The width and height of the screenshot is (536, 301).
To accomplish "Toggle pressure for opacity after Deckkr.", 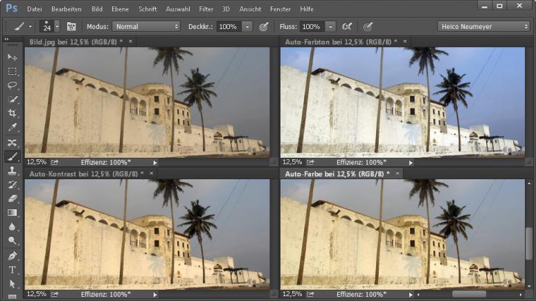I will pos(264,26).
